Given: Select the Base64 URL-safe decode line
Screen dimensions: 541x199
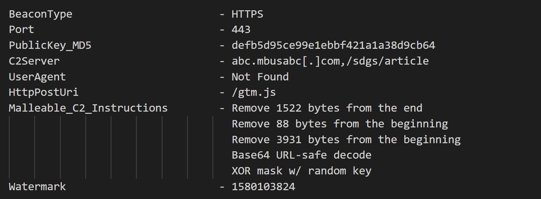Looking at the screenshot, I should (301, 155).
